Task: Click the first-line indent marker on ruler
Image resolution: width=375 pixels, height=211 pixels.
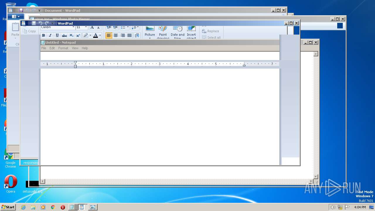Action: pyautogui.click(x=75, y=62)
